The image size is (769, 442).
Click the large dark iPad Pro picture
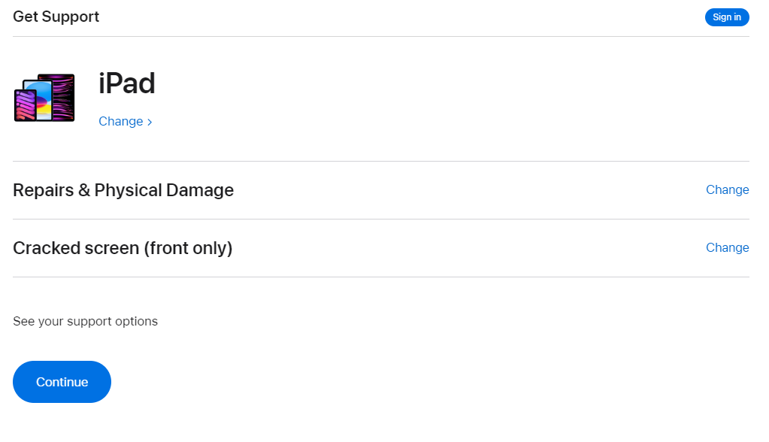pos(64,86)
